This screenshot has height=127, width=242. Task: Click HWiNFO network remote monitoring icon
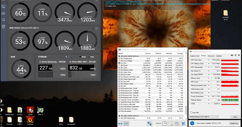(149, 123)
